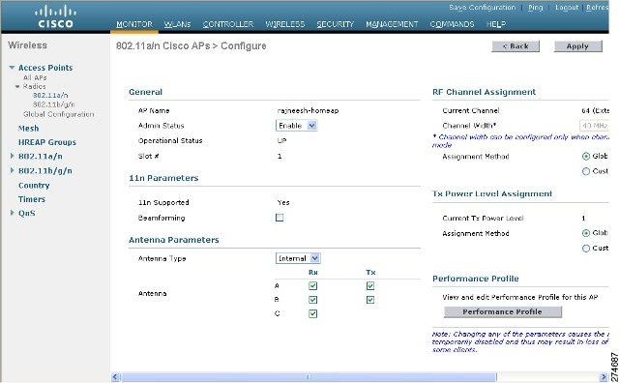Open Global Configuration in sidebar
Screen dimensions: 619x383
tap(58, 114)
